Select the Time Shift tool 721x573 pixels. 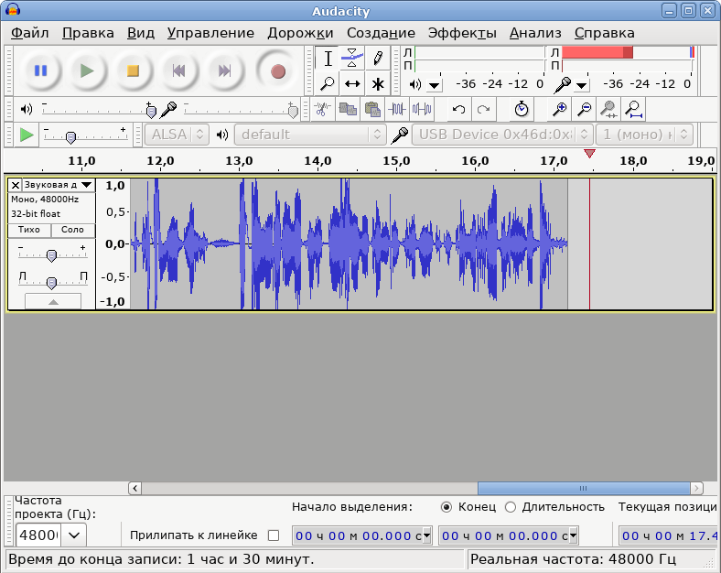tap(352, 83)
